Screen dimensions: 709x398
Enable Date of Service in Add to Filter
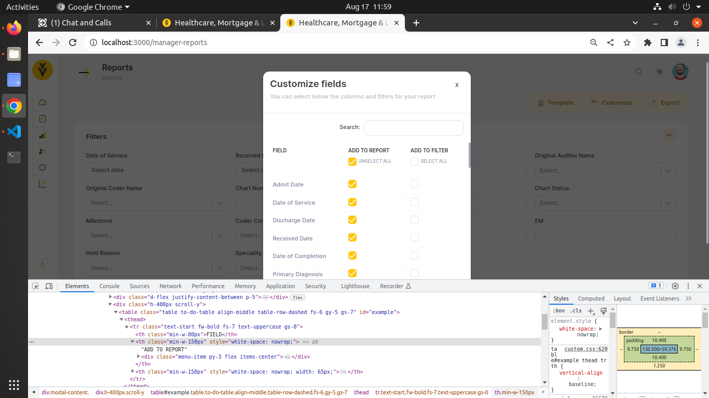[415, 202]
